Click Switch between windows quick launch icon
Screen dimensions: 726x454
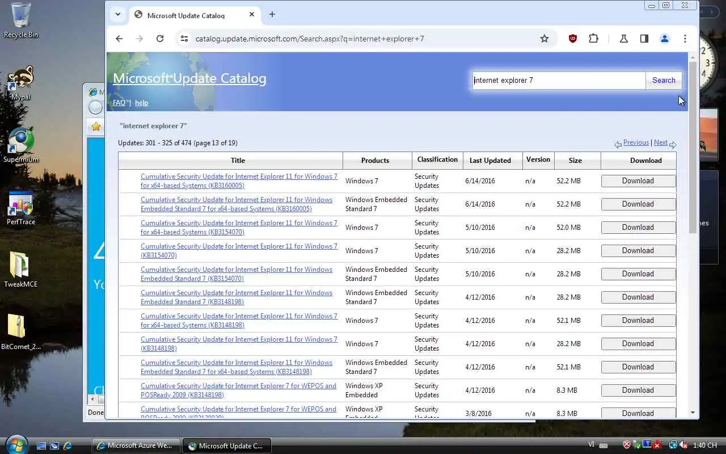(x=54, y=446)
